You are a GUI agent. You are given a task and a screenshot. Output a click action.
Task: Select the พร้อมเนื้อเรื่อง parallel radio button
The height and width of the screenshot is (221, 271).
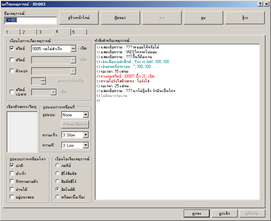pos(57,197)
